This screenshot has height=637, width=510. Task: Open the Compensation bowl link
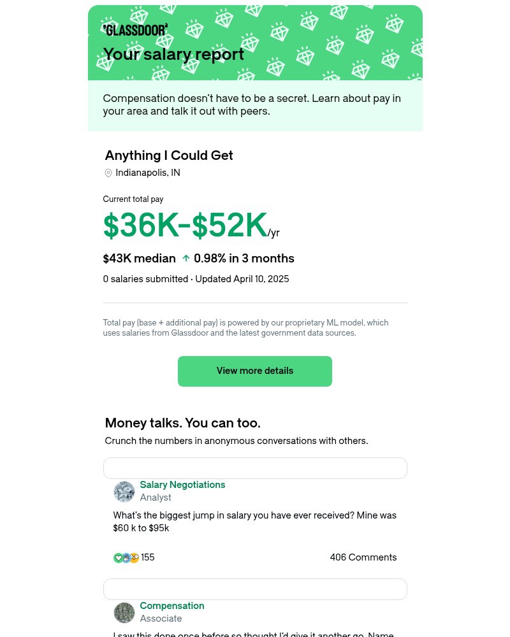pyautogui.click(x=171, y=606)
